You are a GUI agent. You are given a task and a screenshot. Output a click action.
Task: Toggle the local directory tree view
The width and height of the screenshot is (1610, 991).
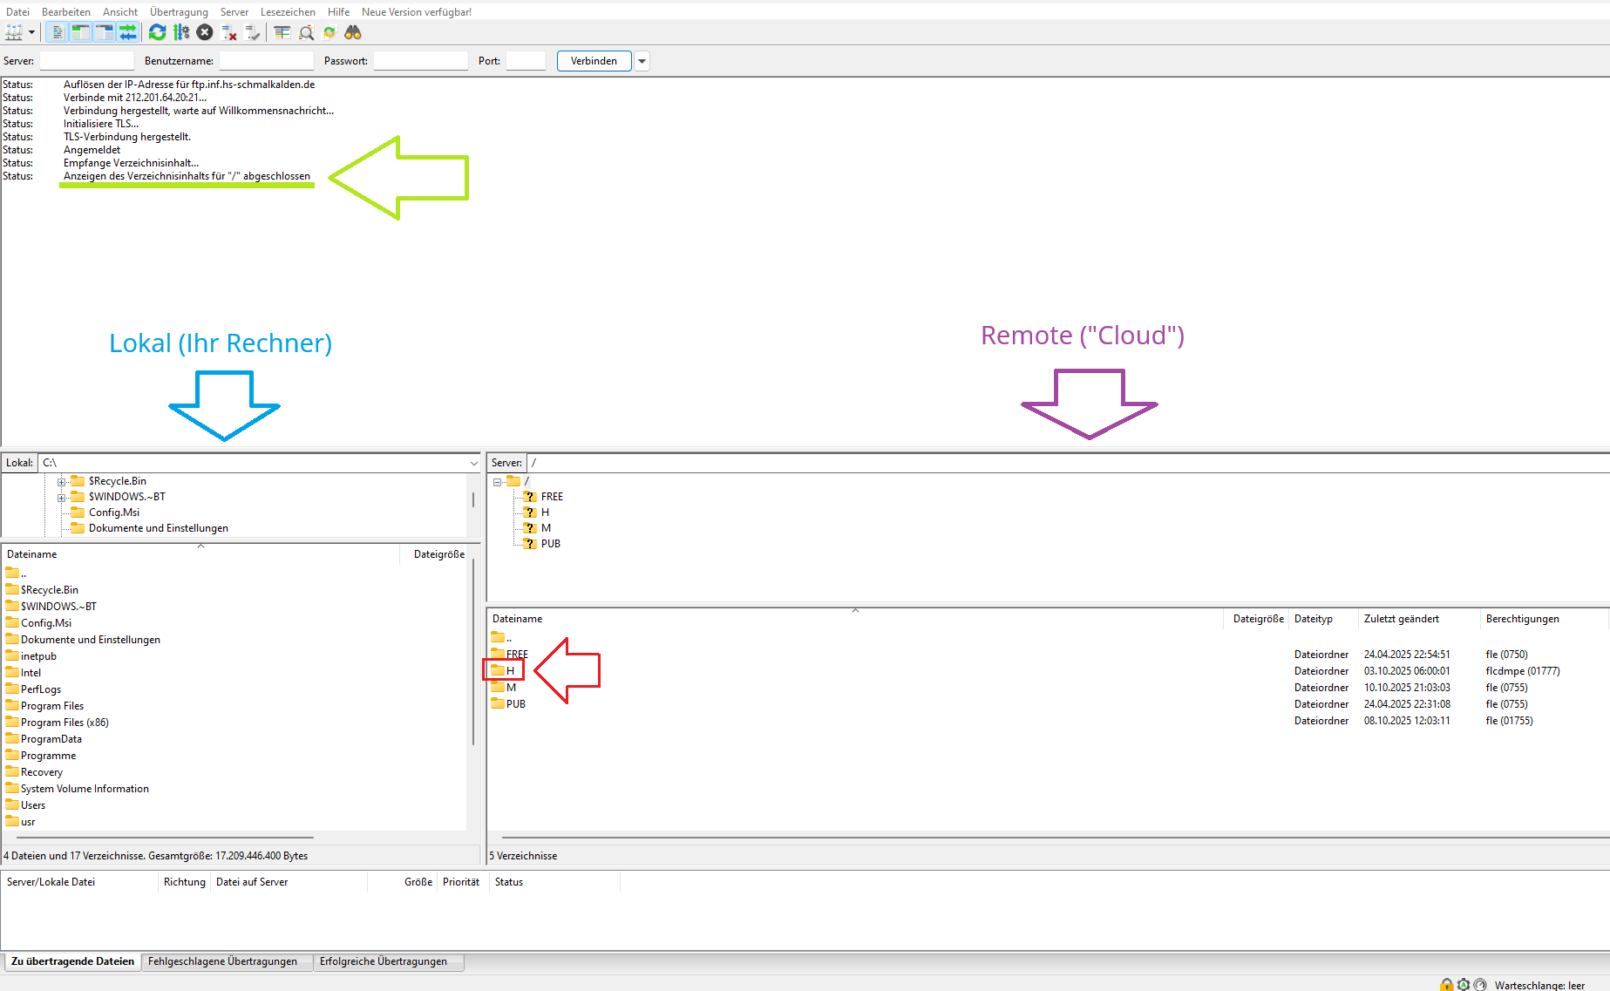tap(80, 32)
